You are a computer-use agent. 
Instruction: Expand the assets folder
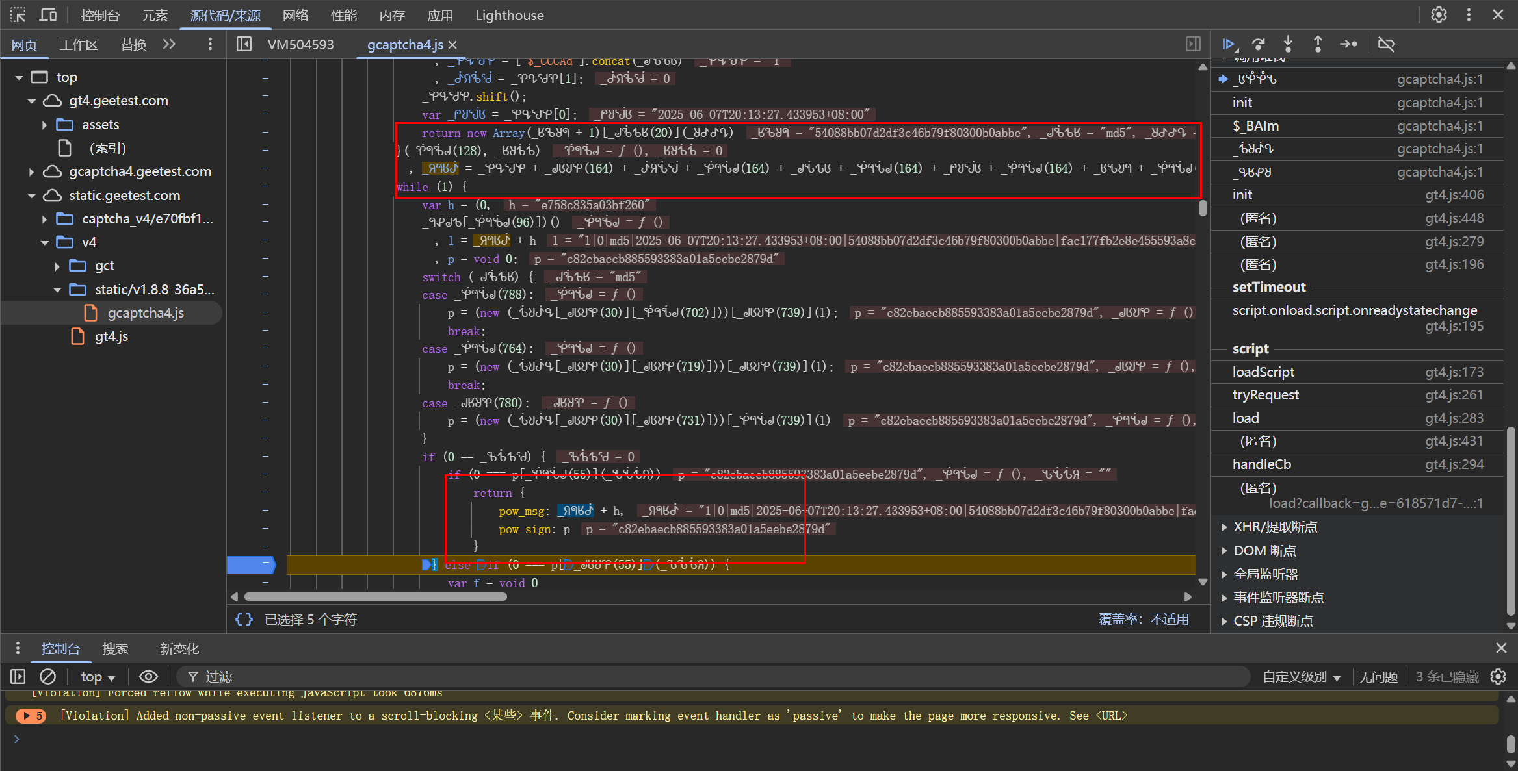coord(44,125)
